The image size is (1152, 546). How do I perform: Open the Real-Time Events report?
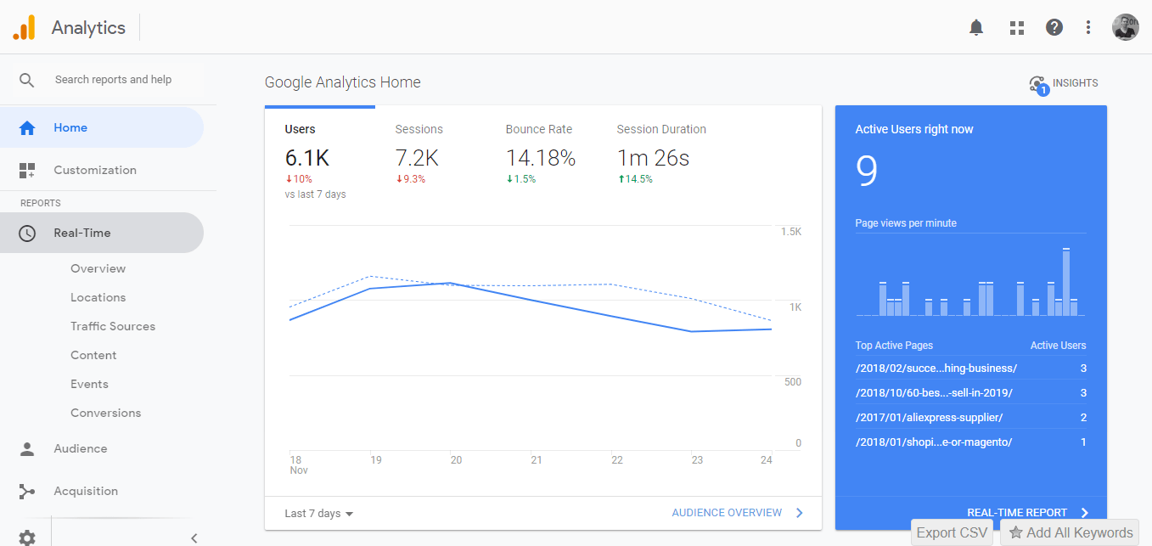89,384
